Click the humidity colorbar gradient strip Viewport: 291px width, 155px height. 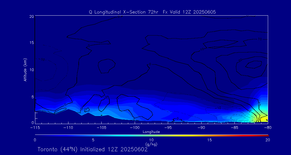pyautogui.click(x=152, y=136)
